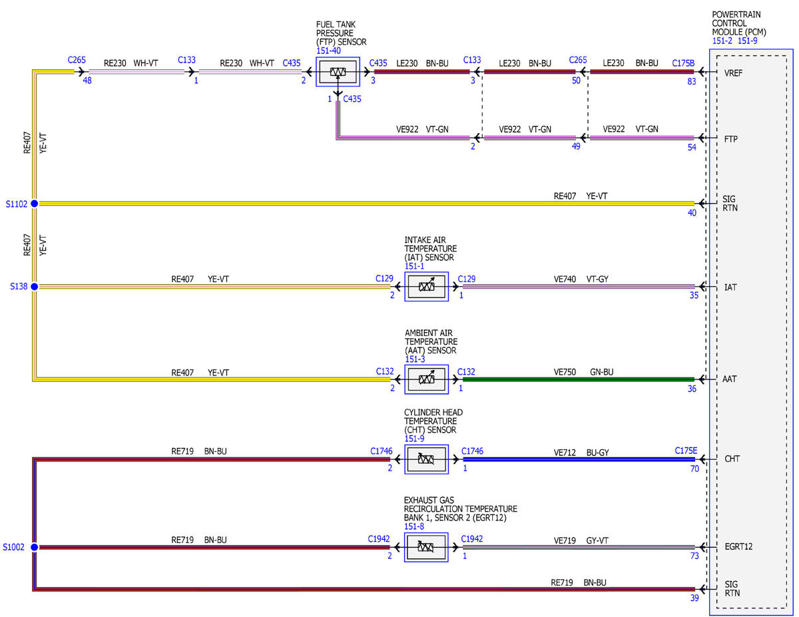Select pin number 35 at the PCM

[x=694, y=296]
